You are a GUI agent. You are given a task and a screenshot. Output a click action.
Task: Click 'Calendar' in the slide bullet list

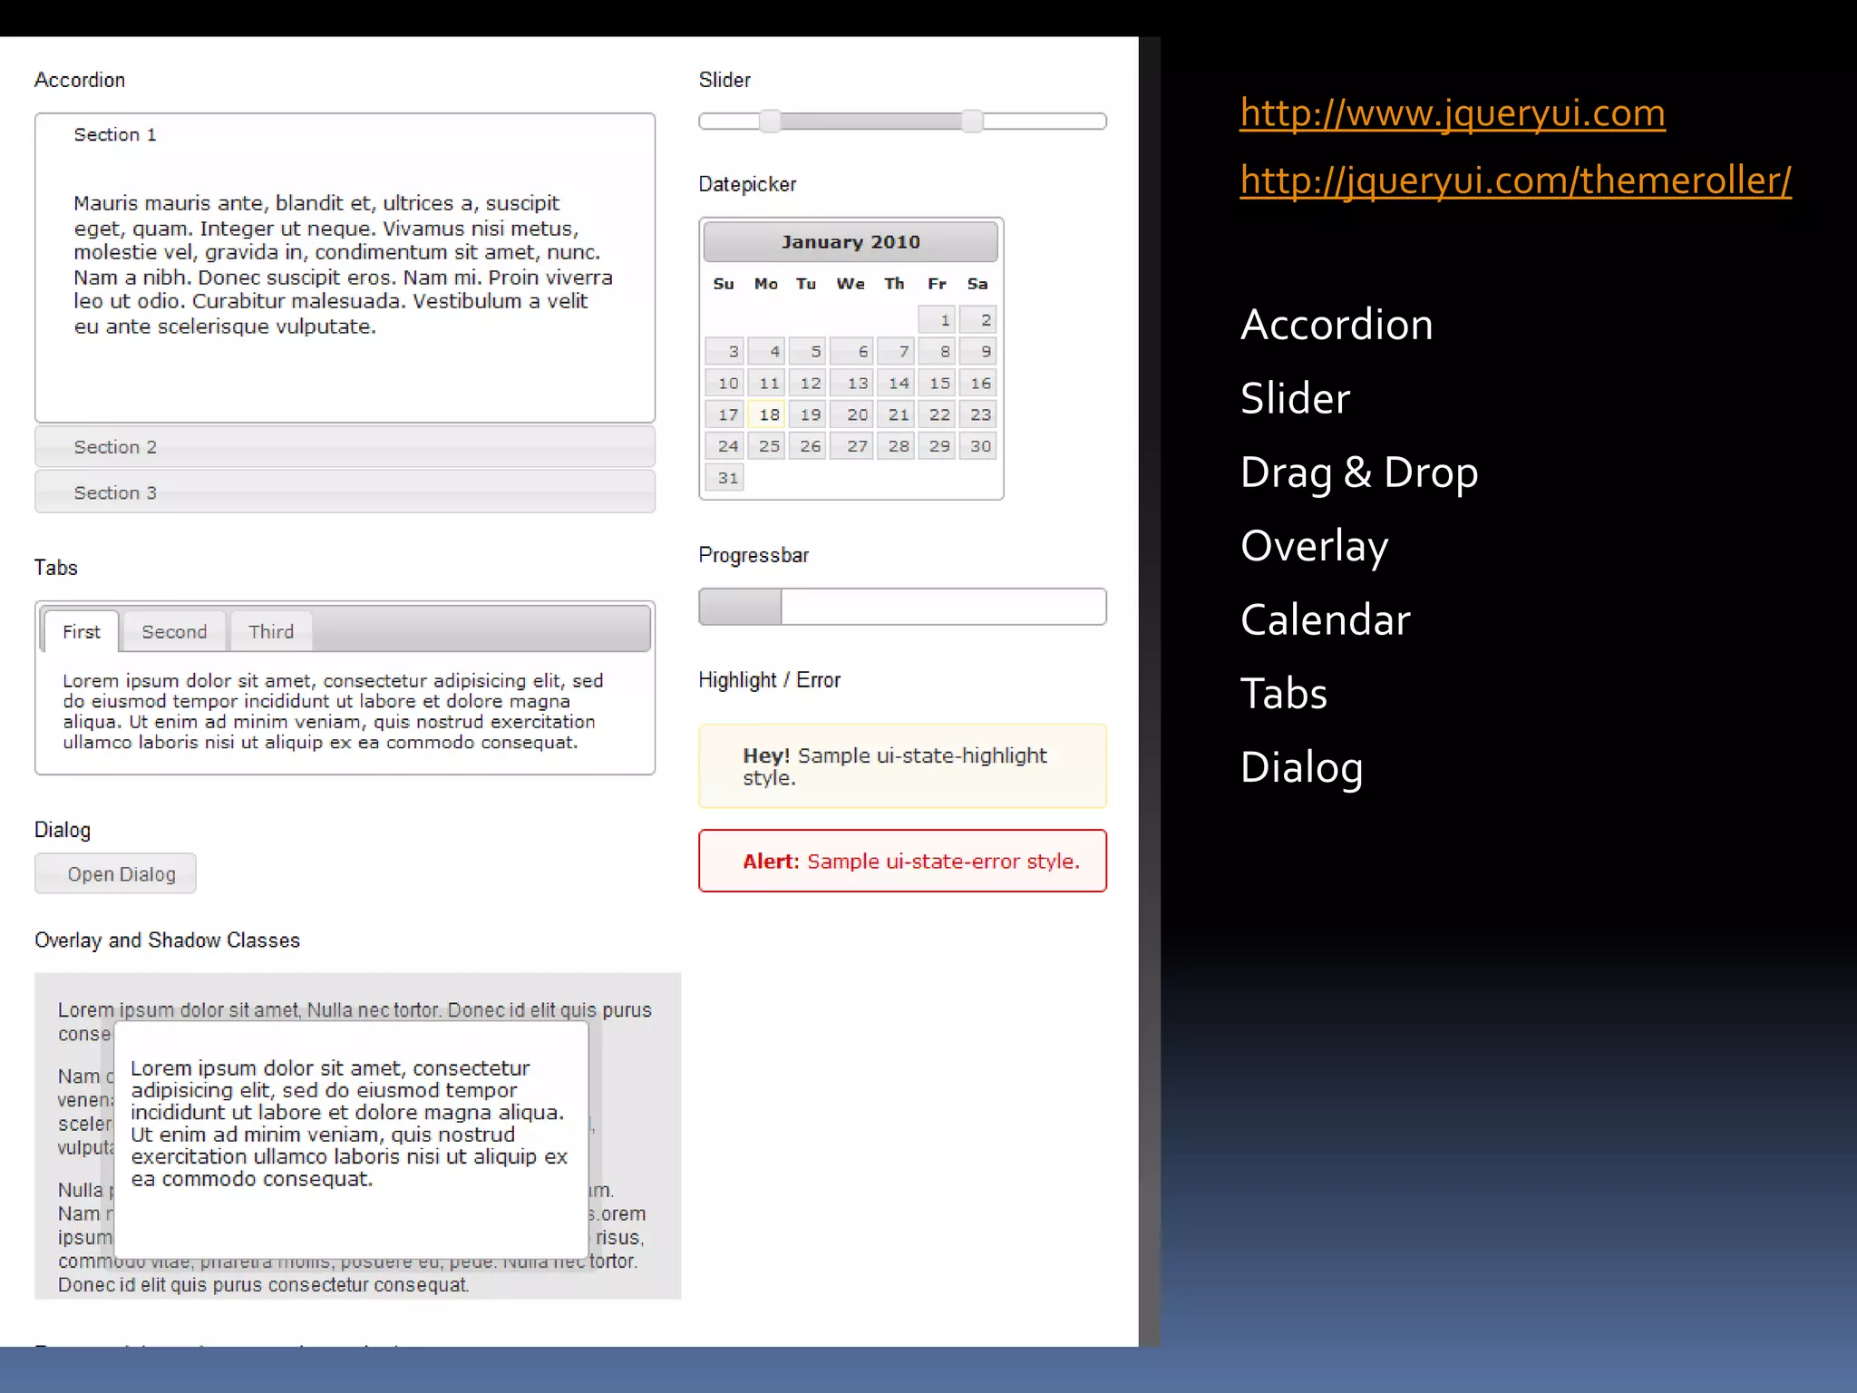(1325, 620)
